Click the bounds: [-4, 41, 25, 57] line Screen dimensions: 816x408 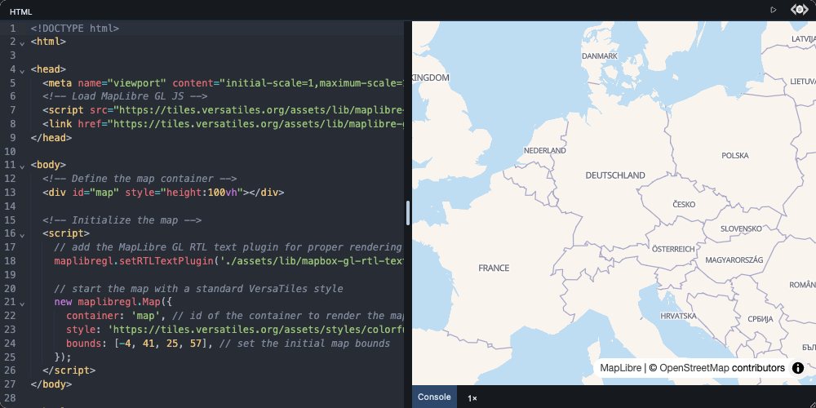point(228,344)
